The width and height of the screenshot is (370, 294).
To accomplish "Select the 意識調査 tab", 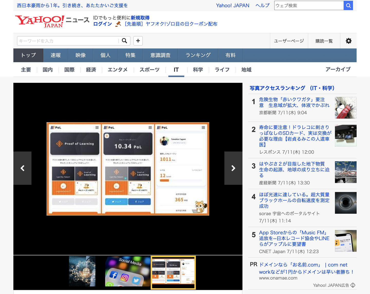I will (x=160, y=55).
